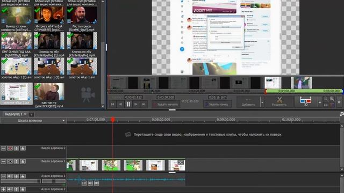Collapse Видео дорожка 1 with minus button
The height and width of the screenshot is (193, 344).
[4, 161]
